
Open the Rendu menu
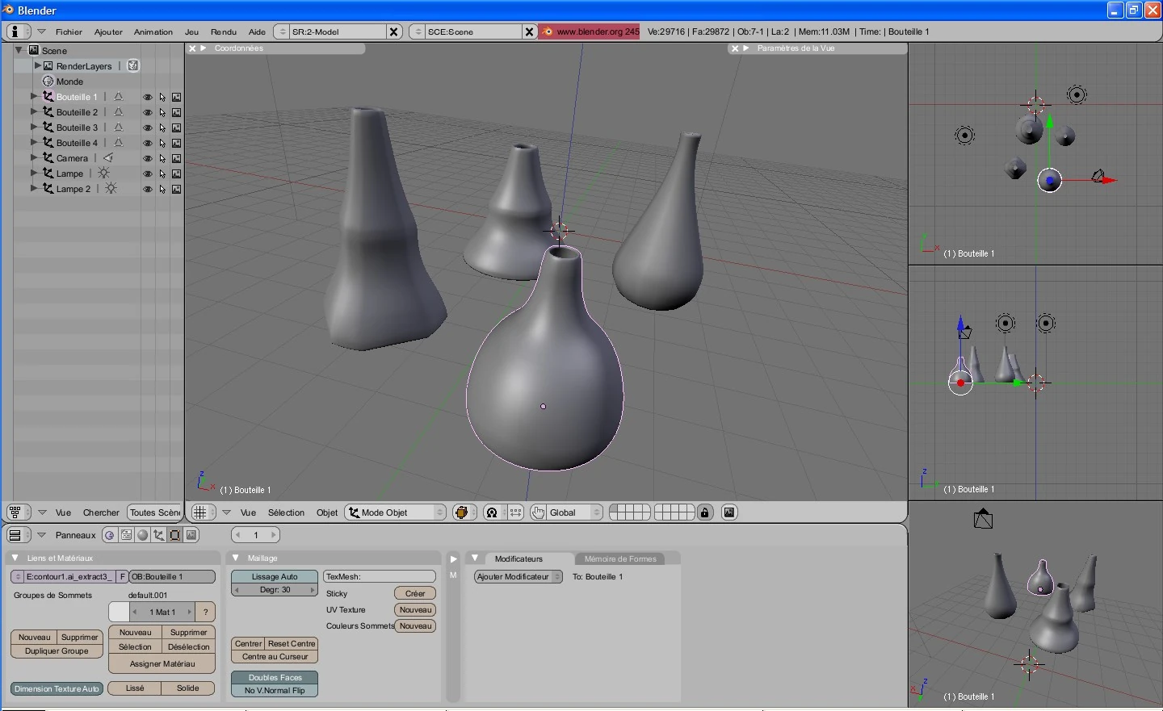pos(223,31)
